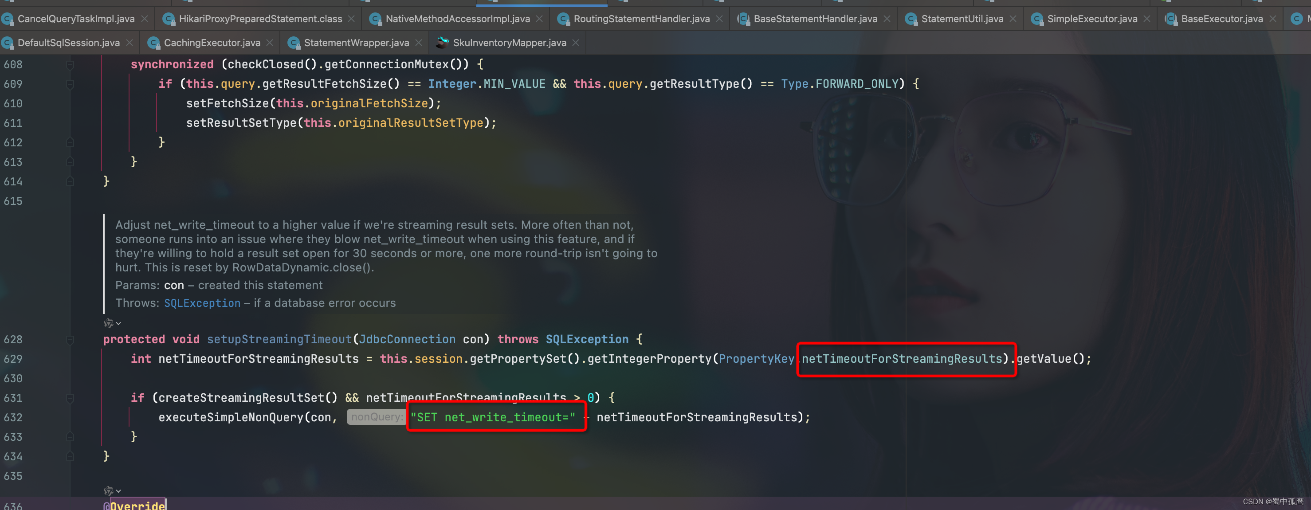This screenshot has height=510, width=1311.
Task: Click the SkuInventoryMapper.java mapper file icon
Action: coord(442,43)
